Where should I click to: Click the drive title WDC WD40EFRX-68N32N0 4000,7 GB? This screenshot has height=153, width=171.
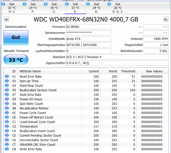tap(86, 19)
